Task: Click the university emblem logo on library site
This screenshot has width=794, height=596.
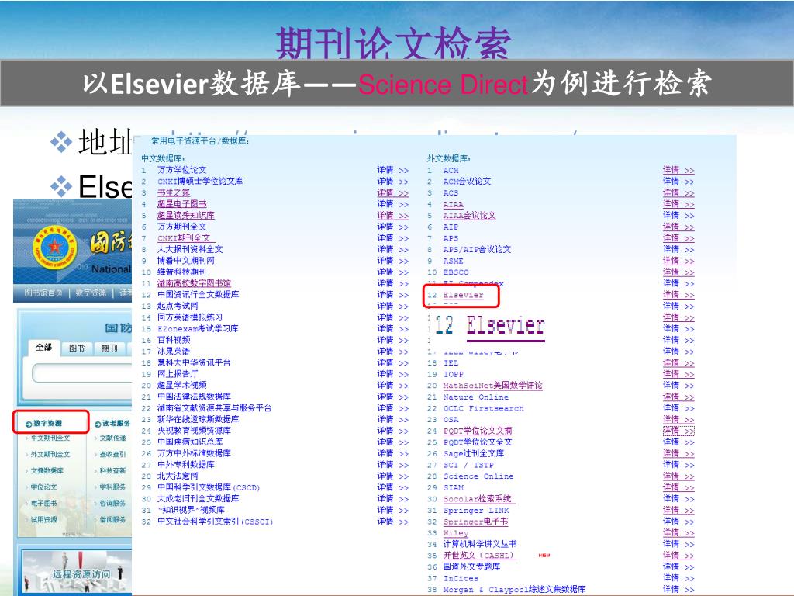Action: pos(55,248)
